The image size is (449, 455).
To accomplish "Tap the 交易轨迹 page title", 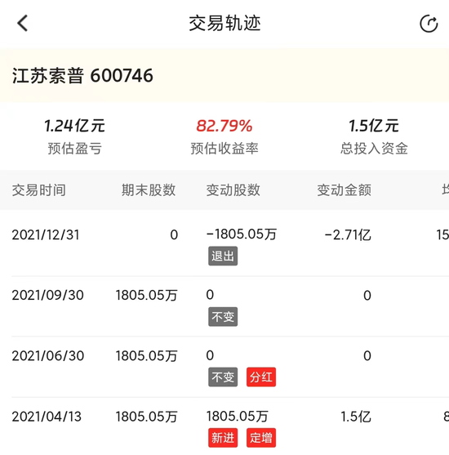I will pos(224,23).
